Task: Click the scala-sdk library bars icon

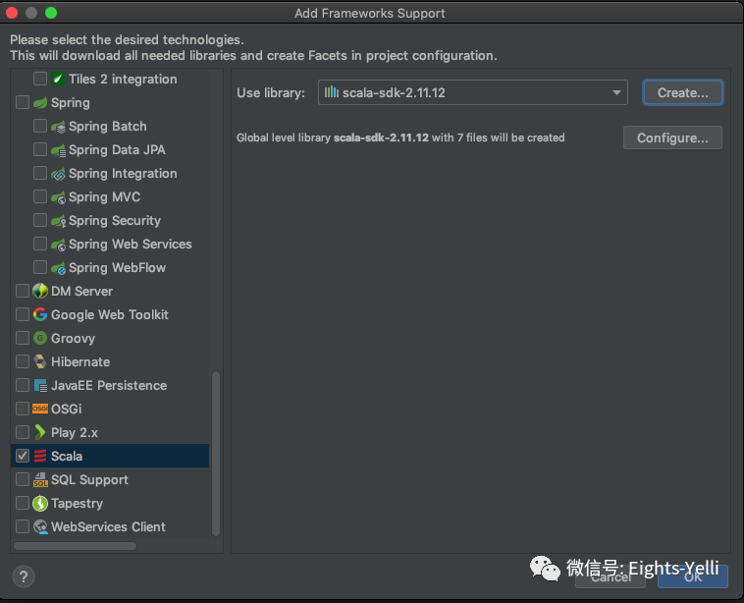Action: pyautogui.click(x=331, y=92)
